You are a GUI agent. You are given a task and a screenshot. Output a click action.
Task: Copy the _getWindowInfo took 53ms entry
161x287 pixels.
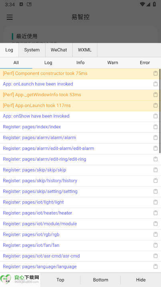[x=155, y=95]
